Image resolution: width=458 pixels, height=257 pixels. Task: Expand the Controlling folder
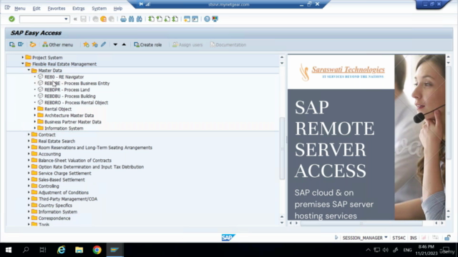pyautogui.click(x=29, y=186)
